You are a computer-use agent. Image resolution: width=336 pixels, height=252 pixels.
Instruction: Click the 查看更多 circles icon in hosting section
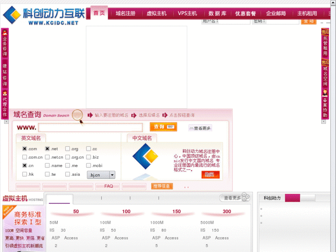245,197
